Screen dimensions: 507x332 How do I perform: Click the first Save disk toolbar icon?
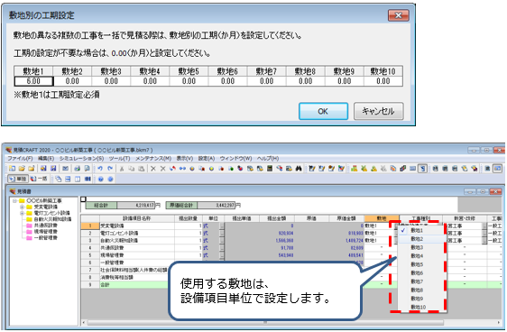point(43,169)
